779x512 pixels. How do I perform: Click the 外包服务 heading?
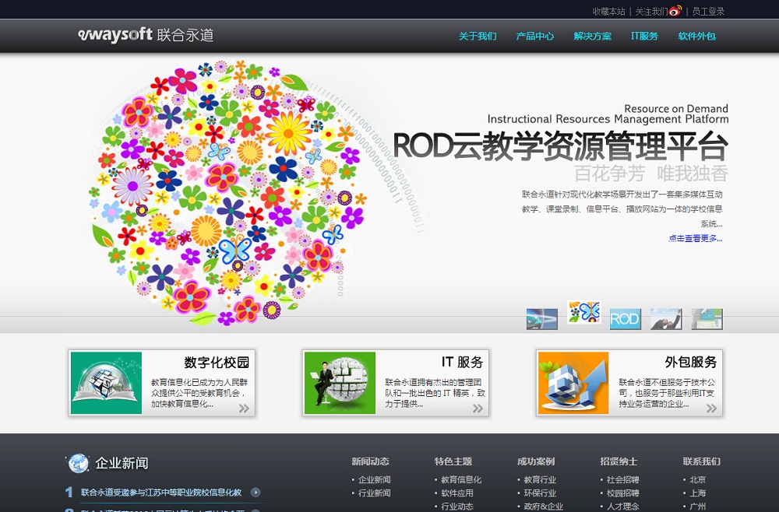coord(691,362)
